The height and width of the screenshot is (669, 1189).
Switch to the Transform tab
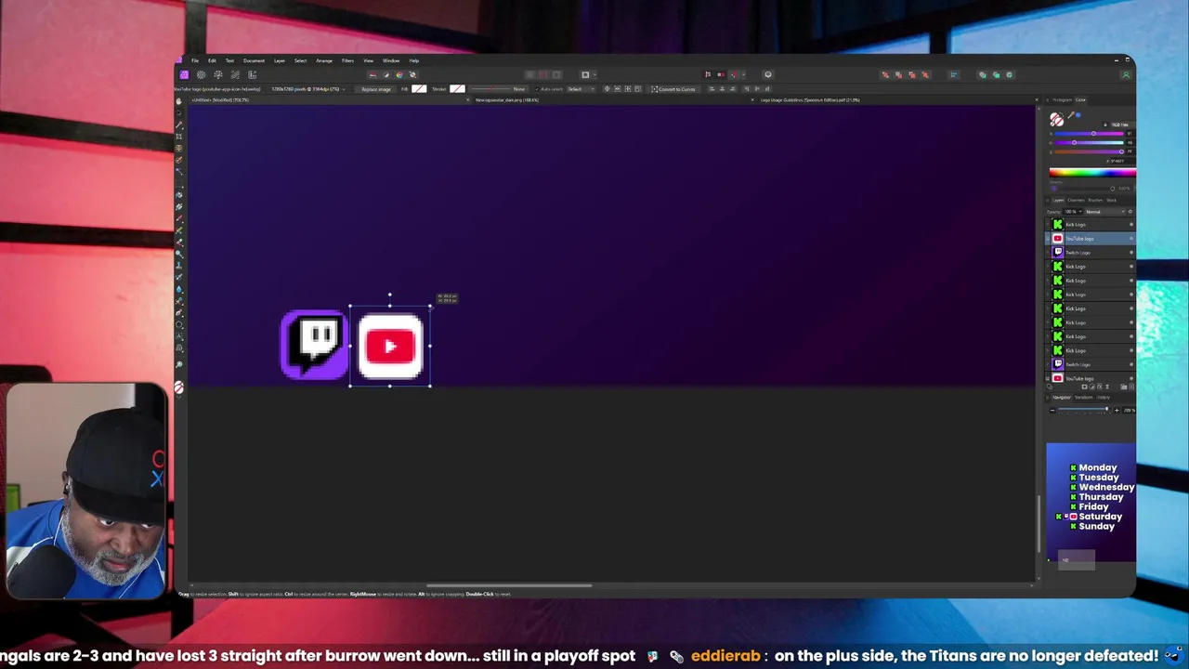click(x=1083, y=398)
